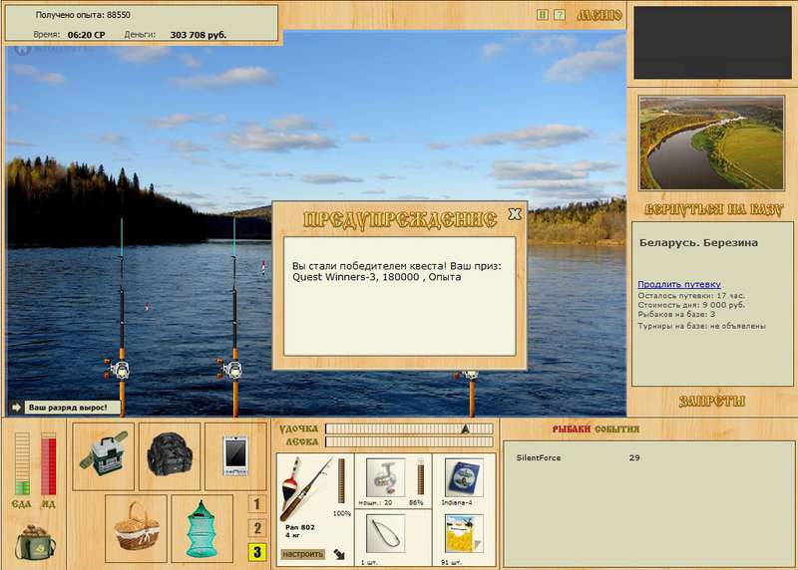798x570 pixels.
Task: Click the reel wear 86% bar
Action: (421, 476)
